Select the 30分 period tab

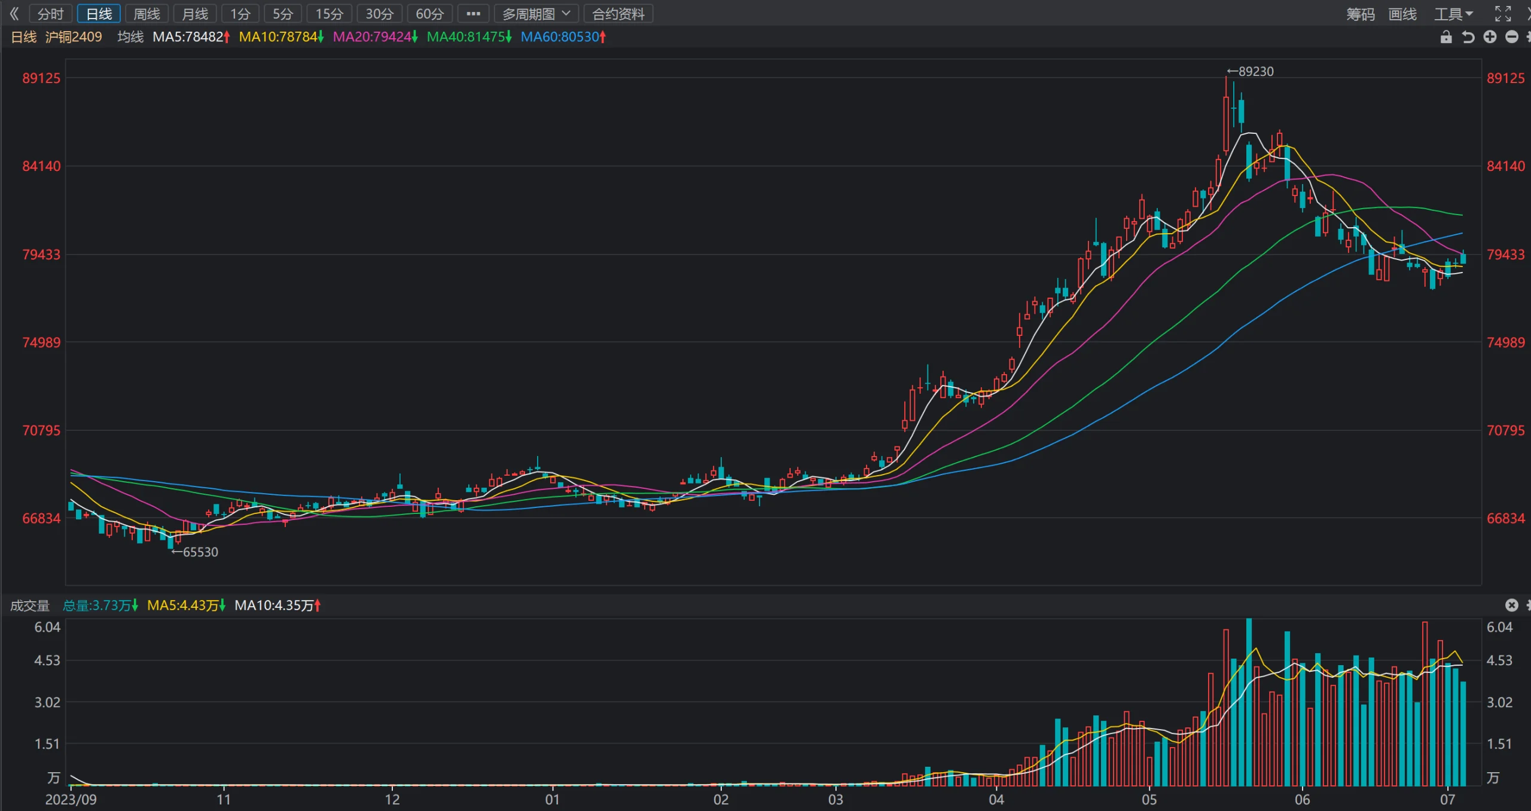pyautogui.click(x=379, y=14)
